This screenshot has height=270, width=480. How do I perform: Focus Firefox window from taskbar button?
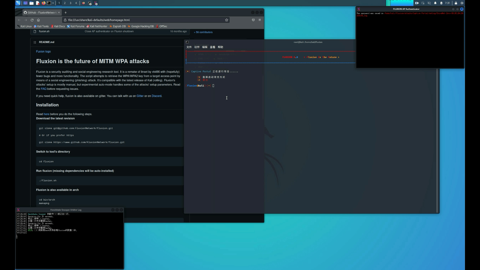(83, 3)
